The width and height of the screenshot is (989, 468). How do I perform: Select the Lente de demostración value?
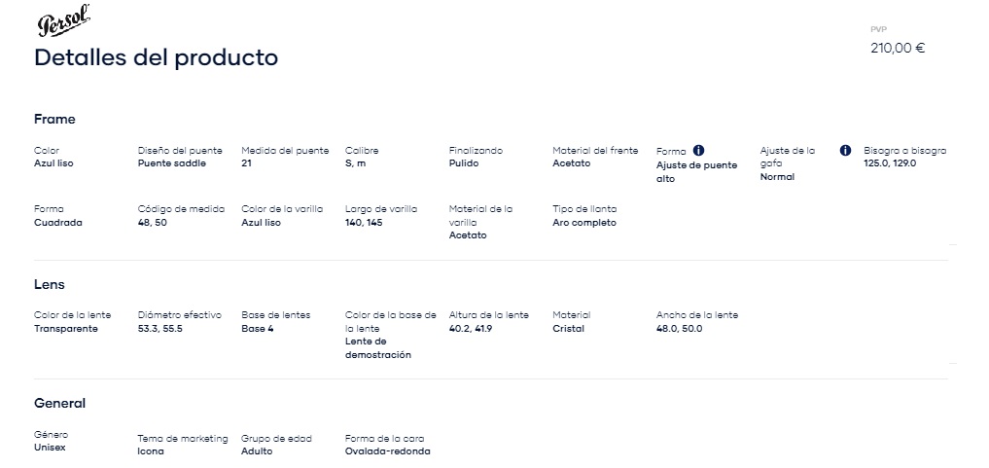tap(378, 348)
